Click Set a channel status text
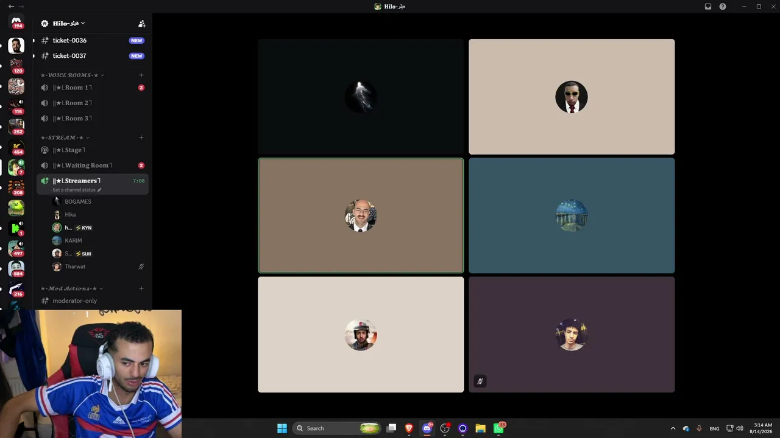 click(x=74, y=190)
